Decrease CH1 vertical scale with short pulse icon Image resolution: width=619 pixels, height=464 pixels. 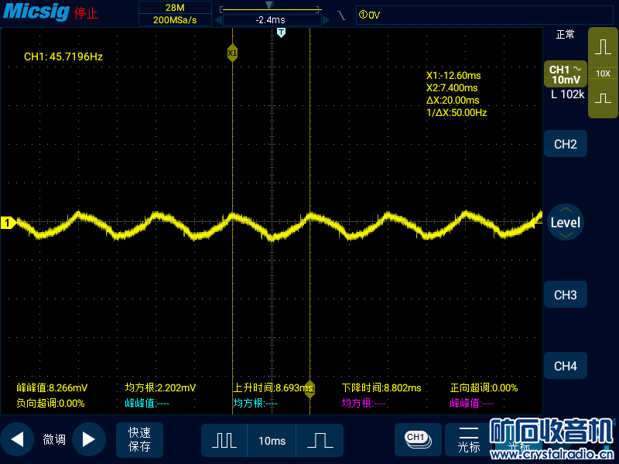[x=603, y=98]
